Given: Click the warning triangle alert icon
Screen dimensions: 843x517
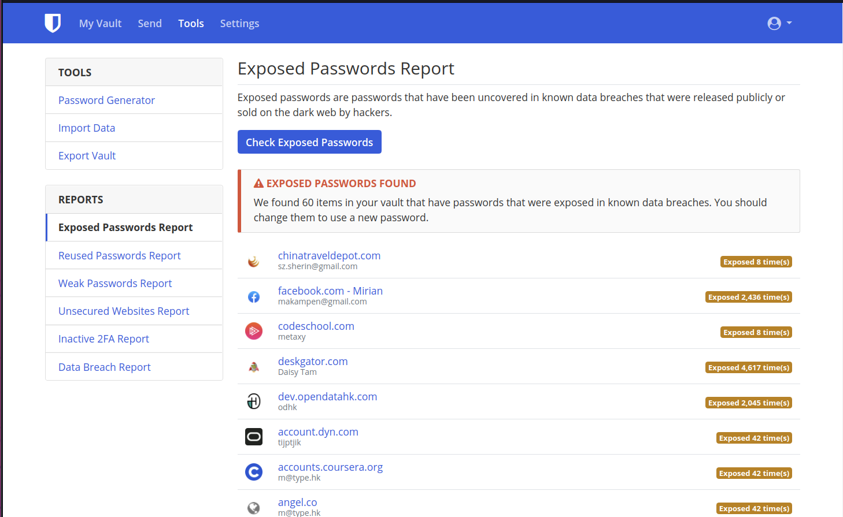Looking at the screenshot, I should (x=258, y=184).
